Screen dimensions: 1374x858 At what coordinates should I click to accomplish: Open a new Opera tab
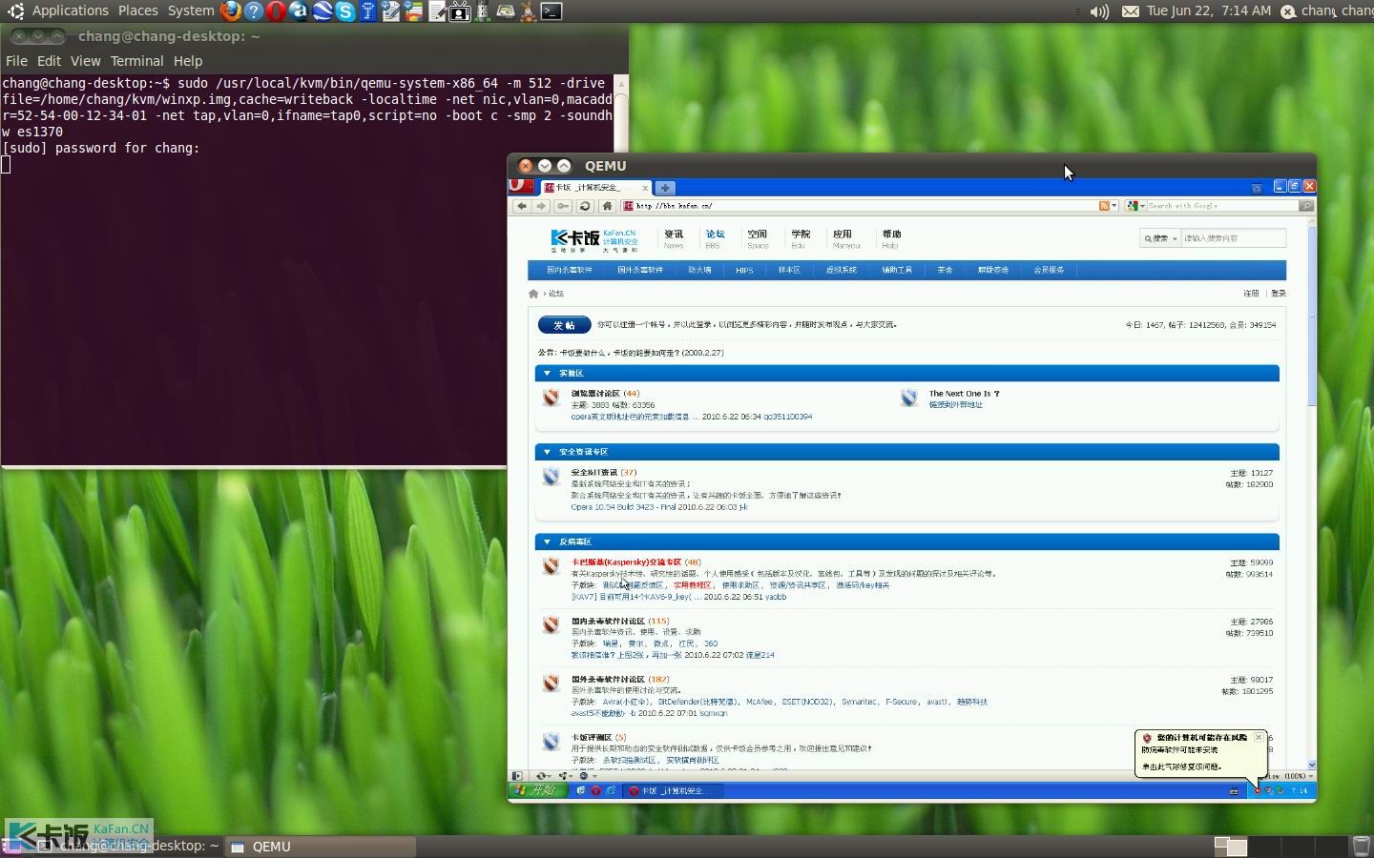(x=665, y=188)
